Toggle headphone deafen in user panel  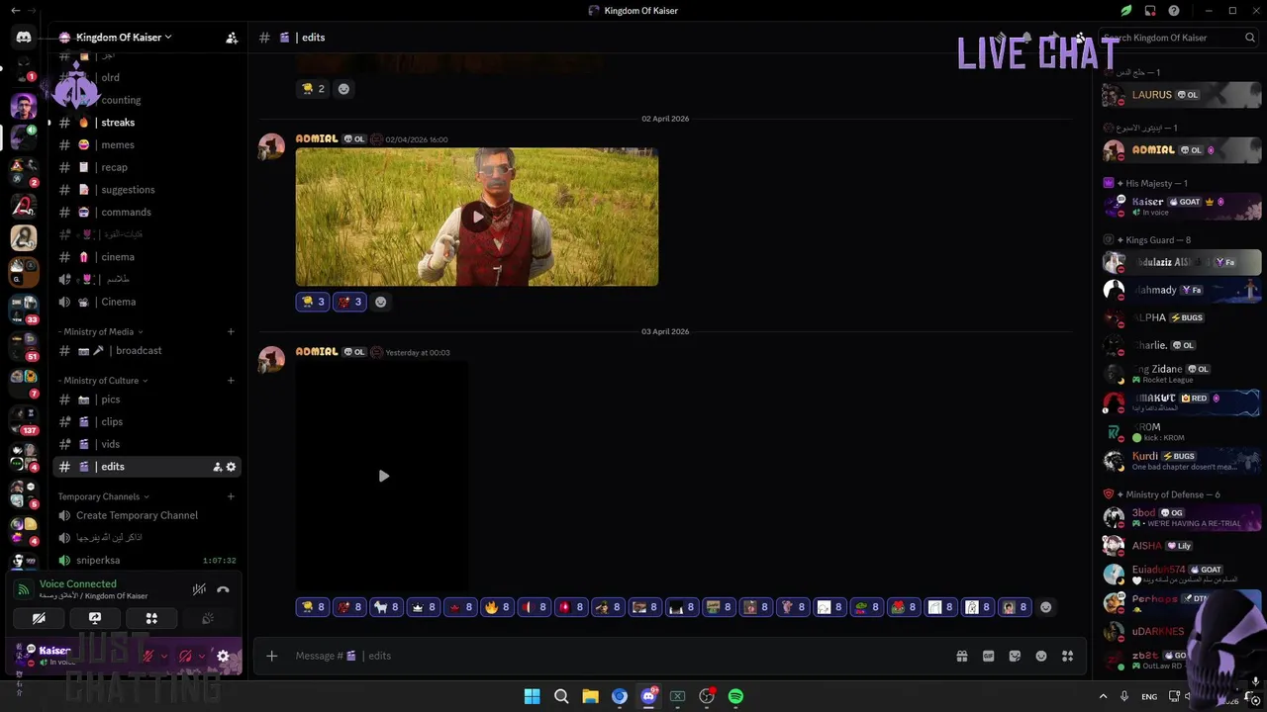(x=185, y=656)
